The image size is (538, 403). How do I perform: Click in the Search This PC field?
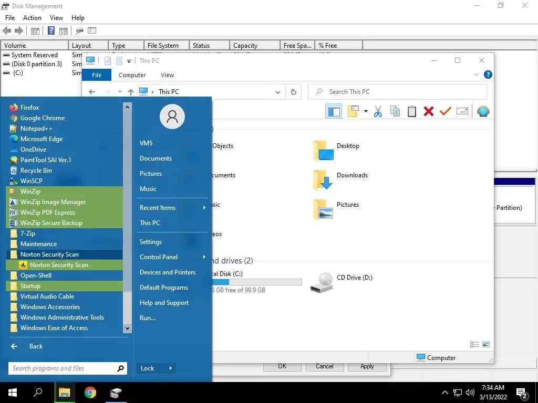(x=398, y=92)
